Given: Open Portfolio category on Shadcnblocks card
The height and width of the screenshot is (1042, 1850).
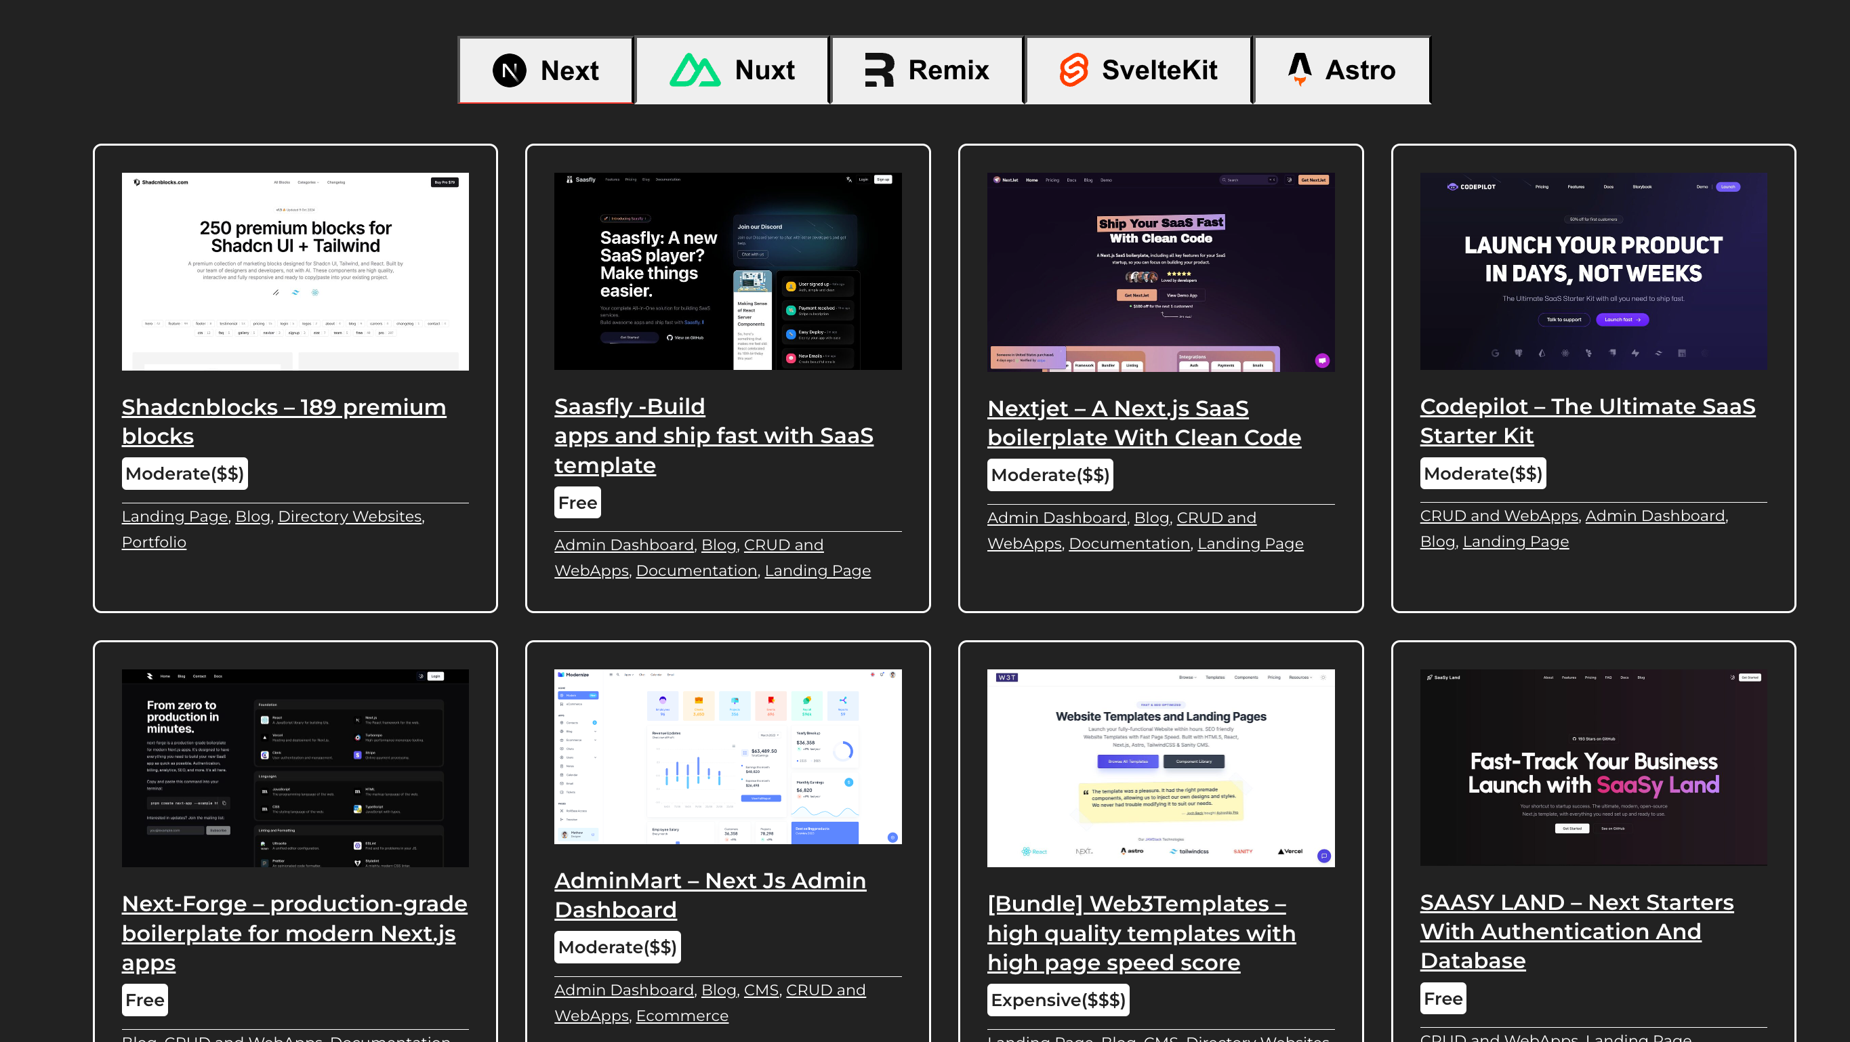Looking at the screenshot, I should pos(154,542).
